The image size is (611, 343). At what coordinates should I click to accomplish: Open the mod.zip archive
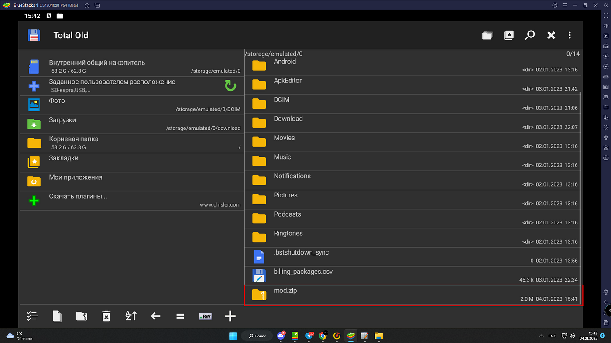412,295
